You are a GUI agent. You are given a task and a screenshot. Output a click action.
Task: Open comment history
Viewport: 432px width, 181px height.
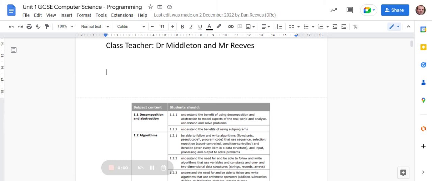click(x=350, y=10)
